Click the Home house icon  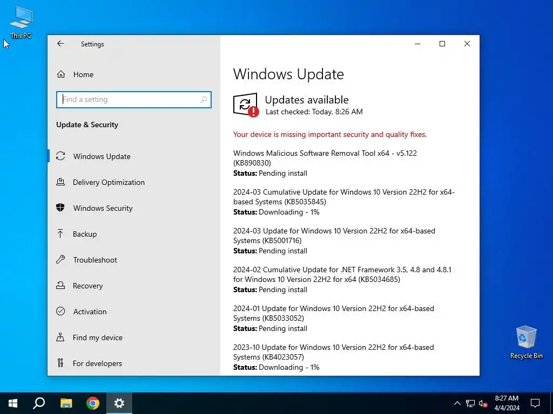tap(61, 74)
